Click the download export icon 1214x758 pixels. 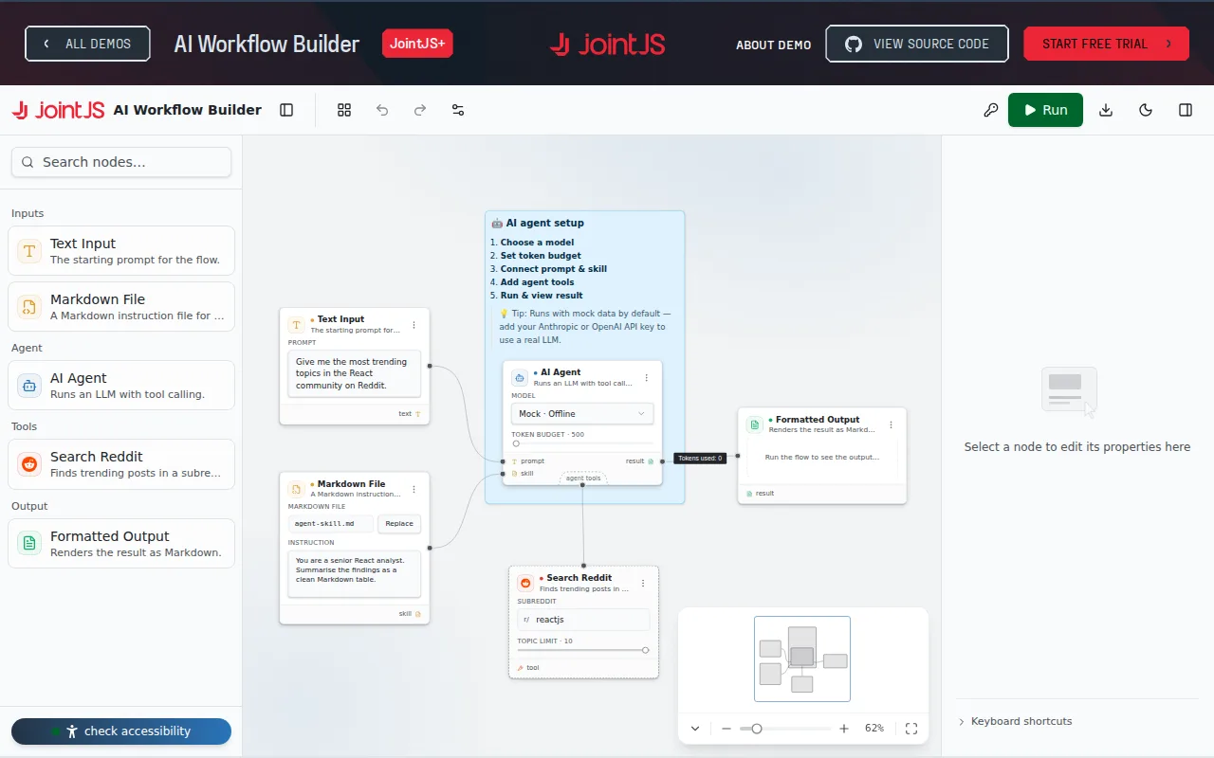click(x=1106, y=110)
